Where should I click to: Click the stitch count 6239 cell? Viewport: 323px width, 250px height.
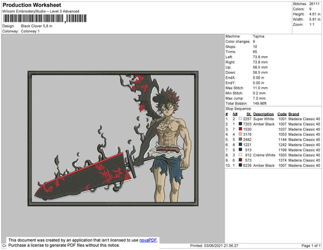(x=247, y=165)
